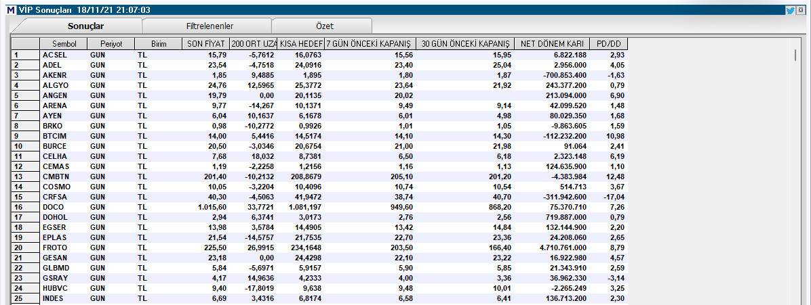The image size is (811, 305).
Task: Select the GESAN symbol cell
Action: (55, 258)
